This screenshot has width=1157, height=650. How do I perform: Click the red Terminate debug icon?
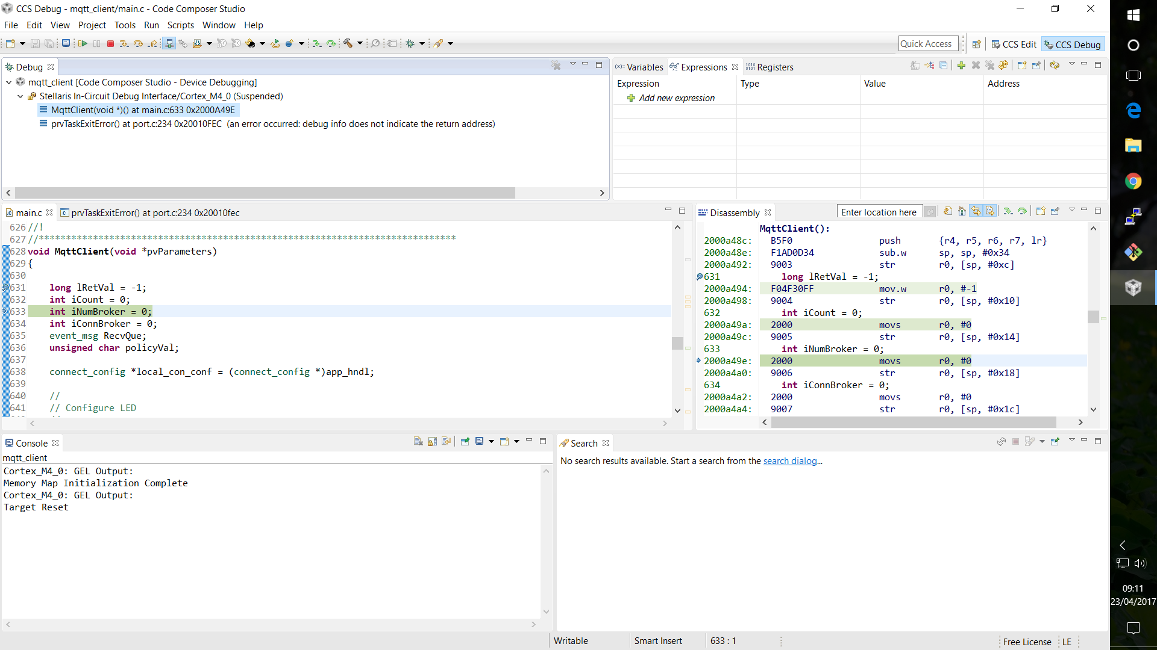[x=110, y=43]
